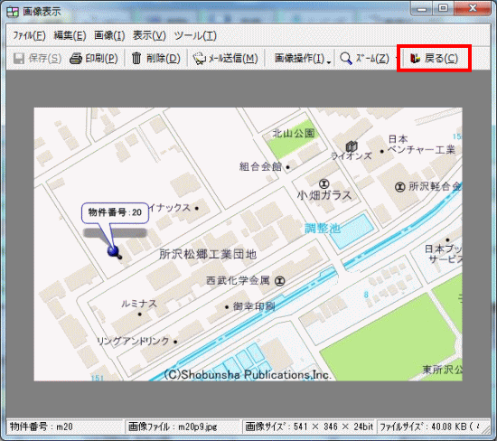
Task: Click the 削除(D) trash can icon
Action: click(136, 59)
